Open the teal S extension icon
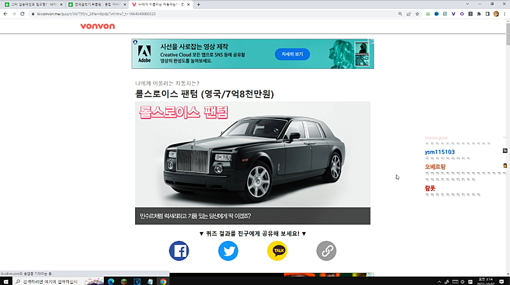Screen dimensions: 510x285 [445, 14]
